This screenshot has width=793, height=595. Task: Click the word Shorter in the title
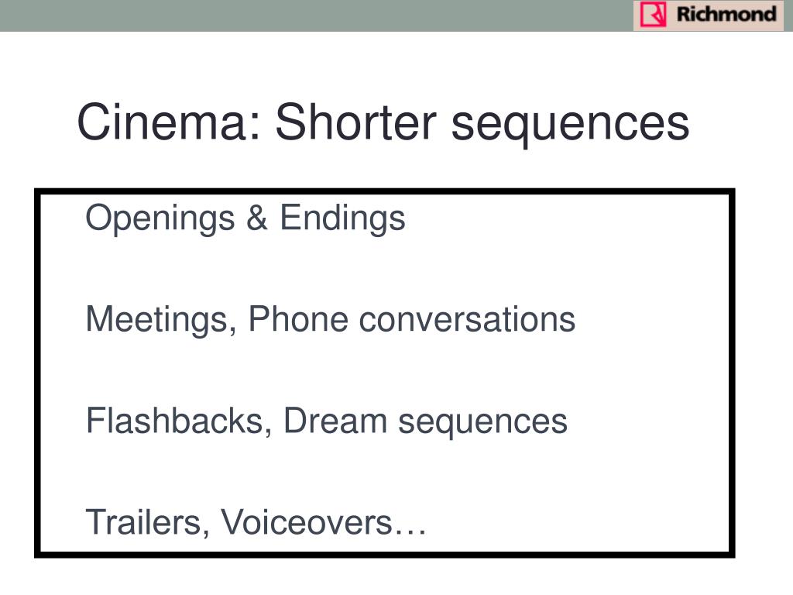(355, 122)
